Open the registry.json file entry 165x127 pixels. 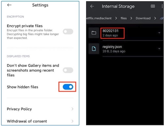126,49
